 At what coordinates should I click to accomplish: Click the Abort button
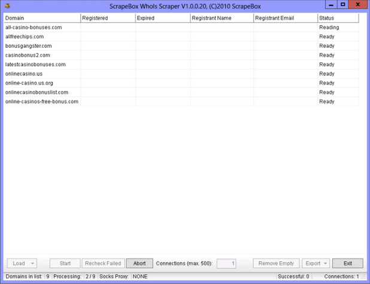tap(139, 263)
